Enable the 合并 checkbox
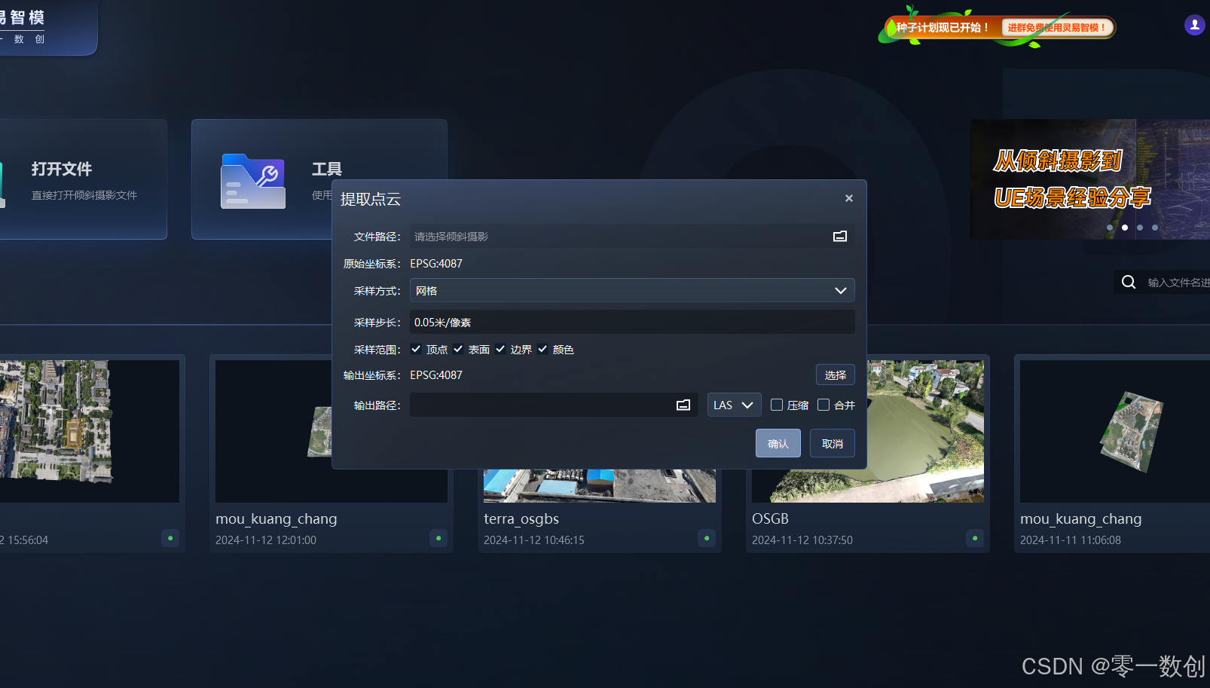This screenshot has height=688, width=1210. click(823, 405)
